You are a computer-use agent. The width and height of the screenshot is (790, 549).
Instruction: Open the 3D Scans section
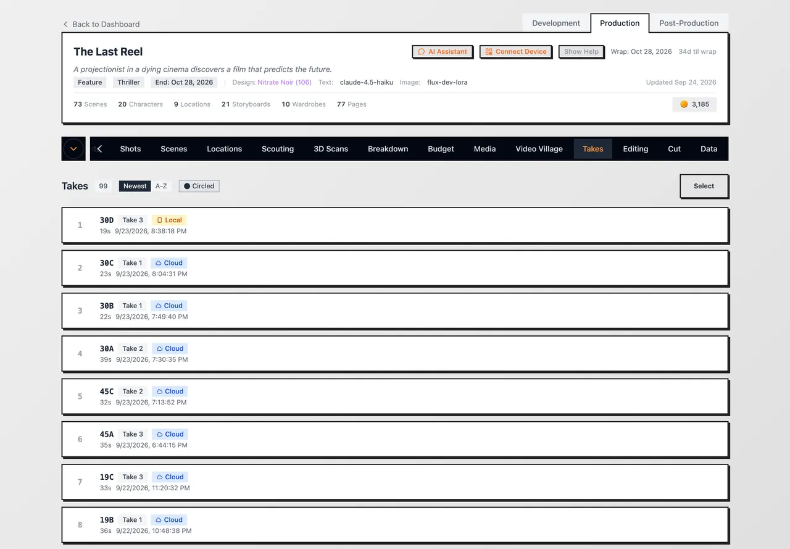(x=331, y=149)
